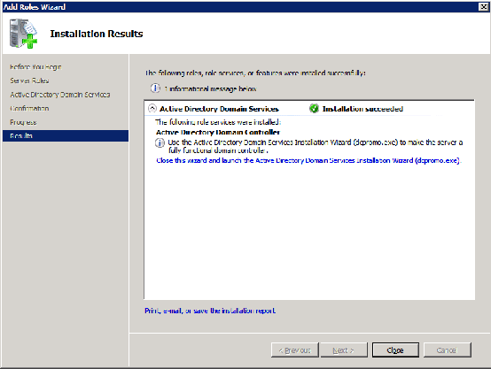Select Server Roles step in sidebar
This screenshot has height=369, width=491.
[29, 81]
